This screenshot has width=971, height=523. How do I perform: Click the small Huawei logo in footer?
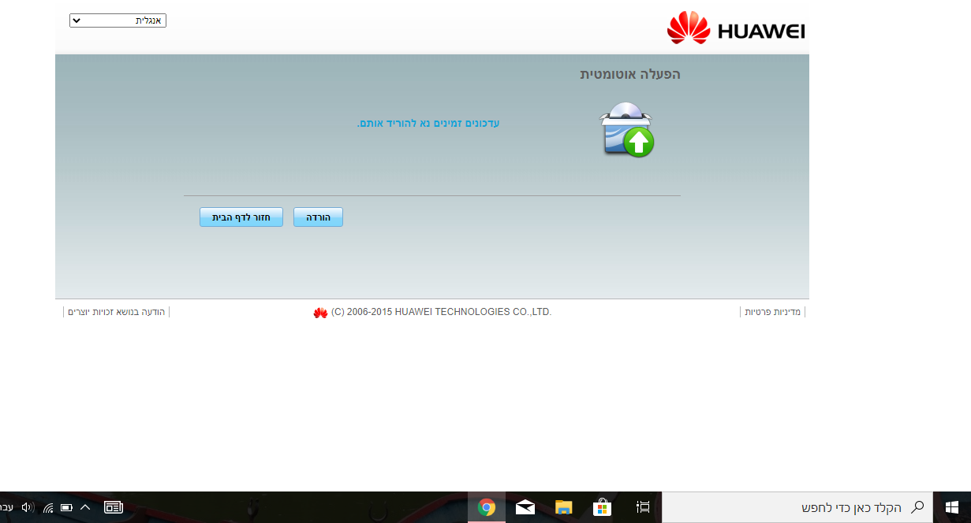[x=320, y=313]
